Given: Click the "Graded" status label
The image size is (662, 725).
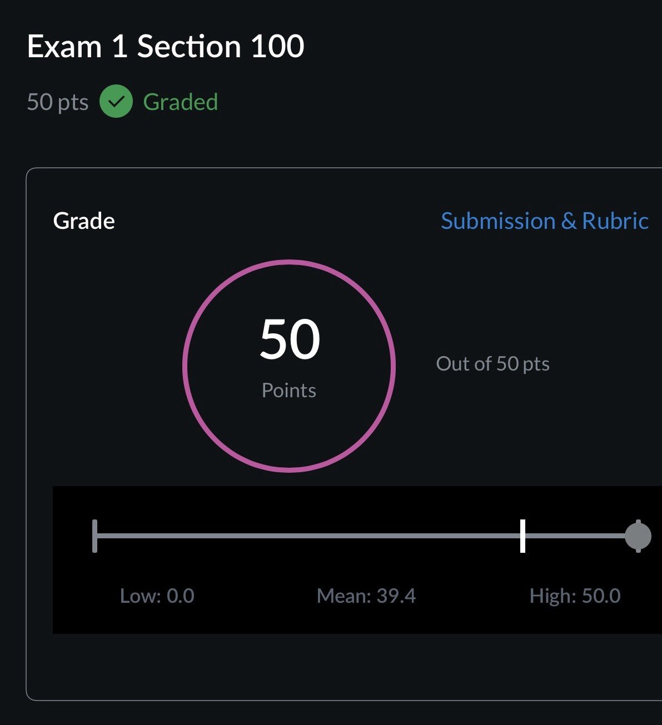Looking at the screenshot, I should [x=180, y=102].
